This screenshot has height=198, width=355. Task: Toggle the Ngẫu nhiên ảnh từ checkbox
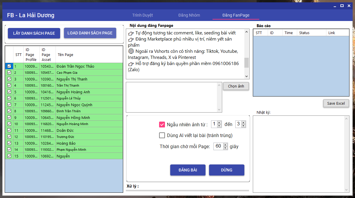point(162,125)
